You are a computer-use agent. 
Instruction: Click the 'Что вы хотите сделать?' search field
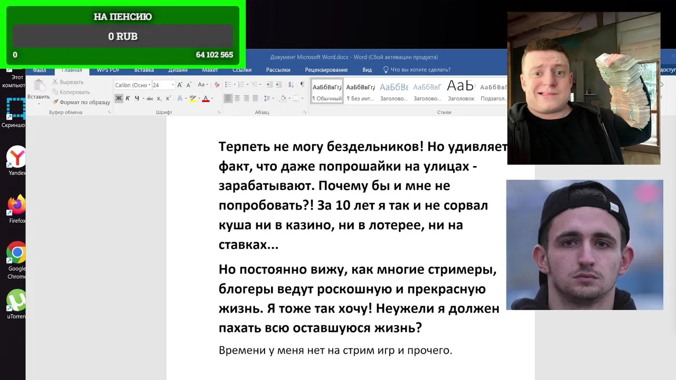coord(416,70)
